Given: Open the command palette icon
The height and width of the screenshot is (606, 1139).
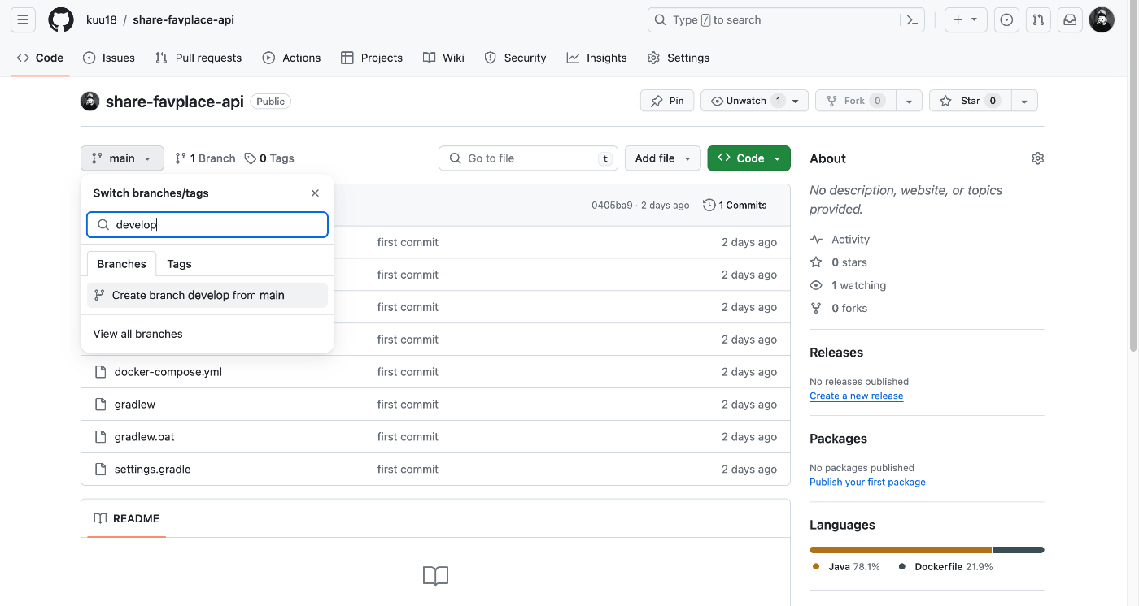Looking at the screenshot, I should pos(912,20).
